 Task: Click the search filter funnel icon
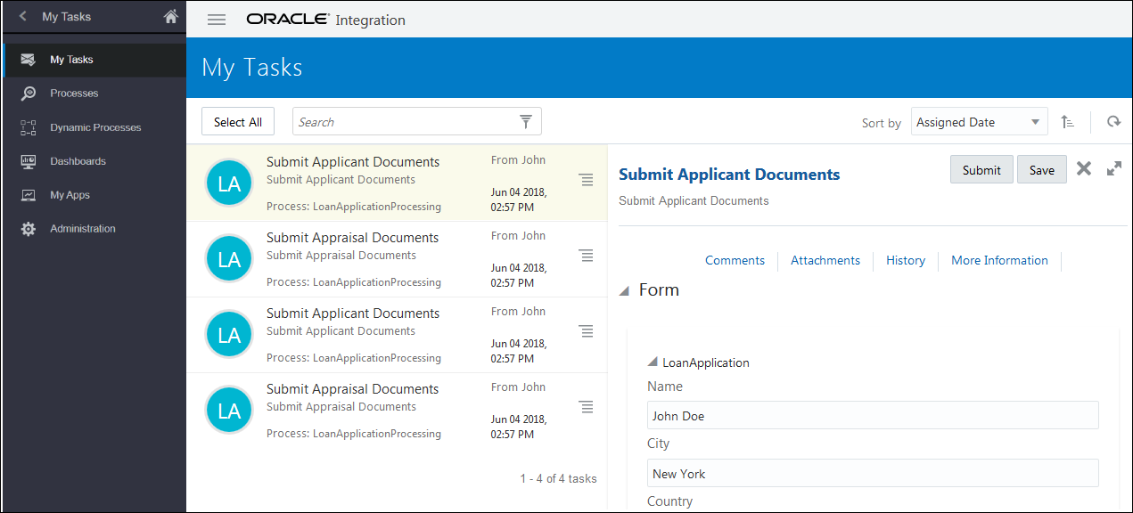[526, 122]
